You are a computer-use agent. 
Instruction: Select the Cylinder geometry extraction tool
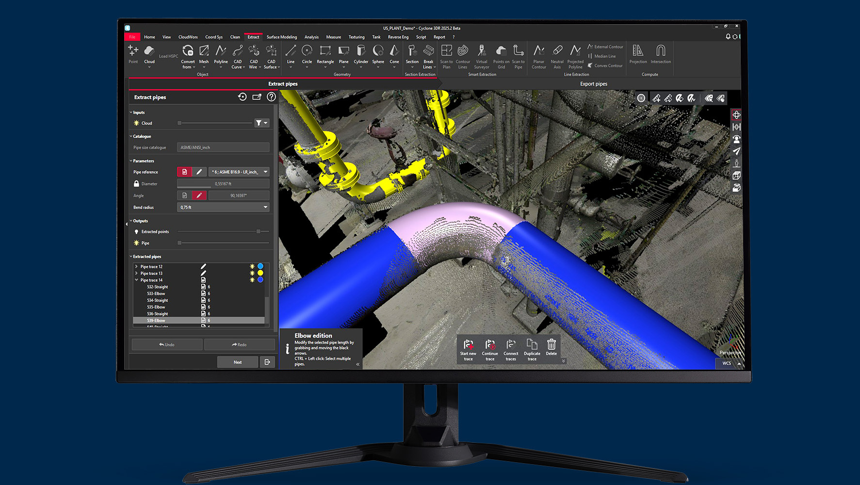[361, 54]
